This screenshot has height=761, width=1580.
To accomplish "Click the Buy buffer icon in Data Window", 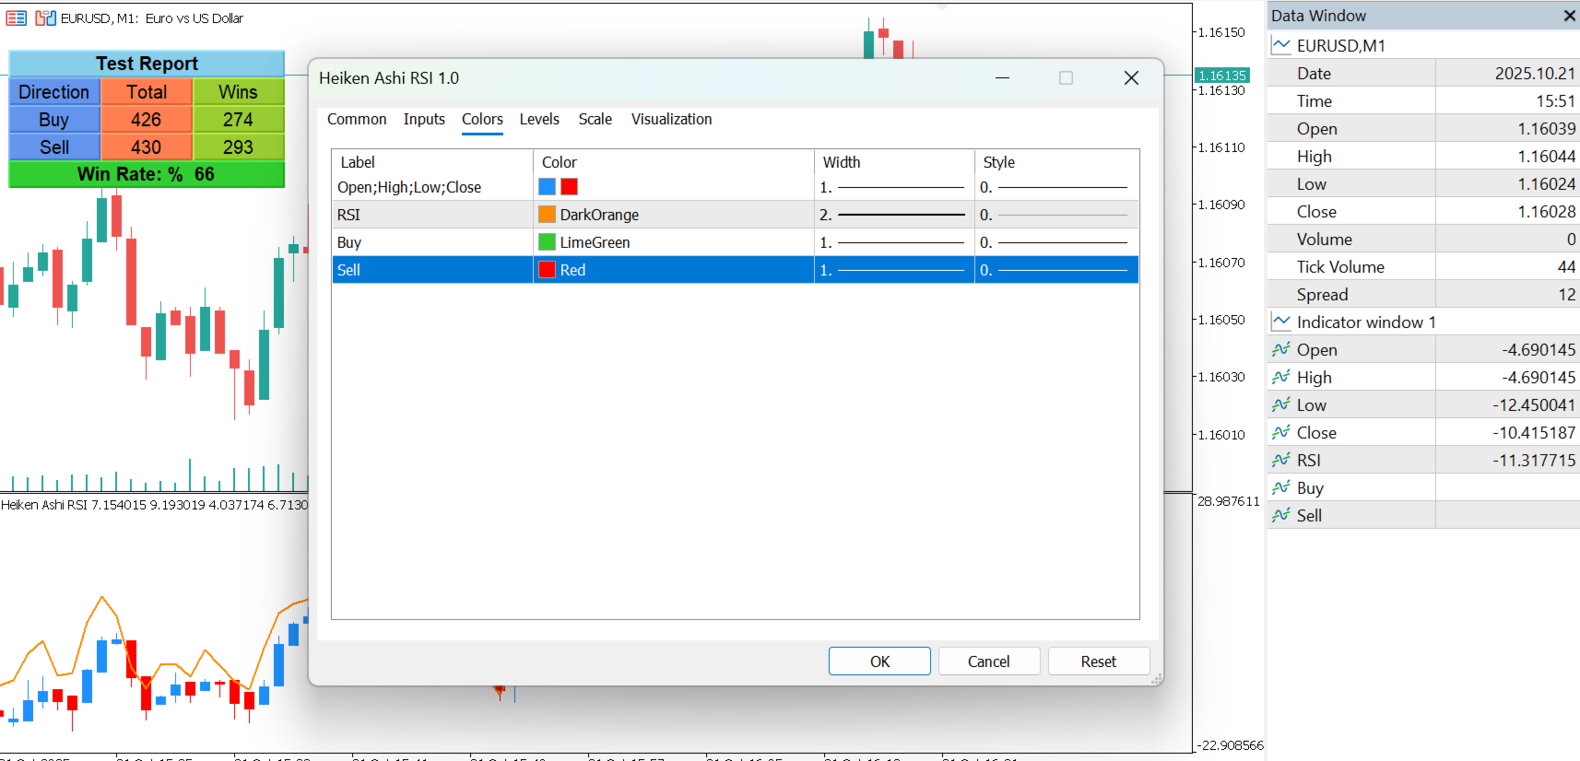I will point(1281,487).
